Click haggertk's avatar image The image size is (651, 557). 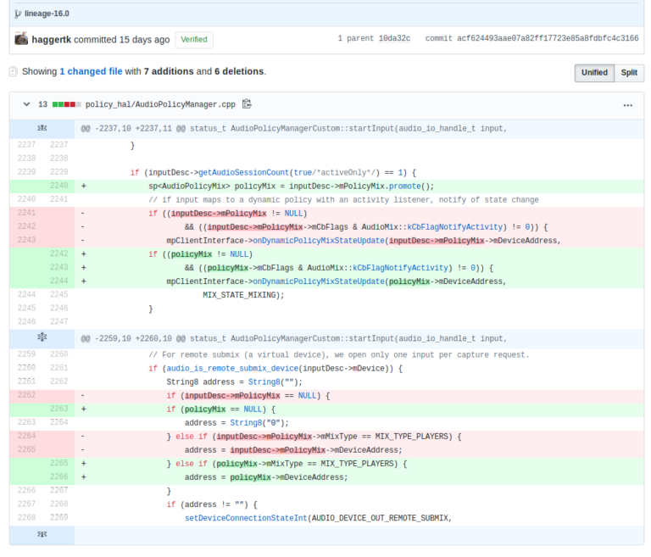[x=21, y=39]
